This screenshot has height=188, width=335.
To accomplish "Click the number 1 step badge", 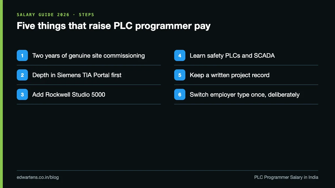I will [22, 55].
